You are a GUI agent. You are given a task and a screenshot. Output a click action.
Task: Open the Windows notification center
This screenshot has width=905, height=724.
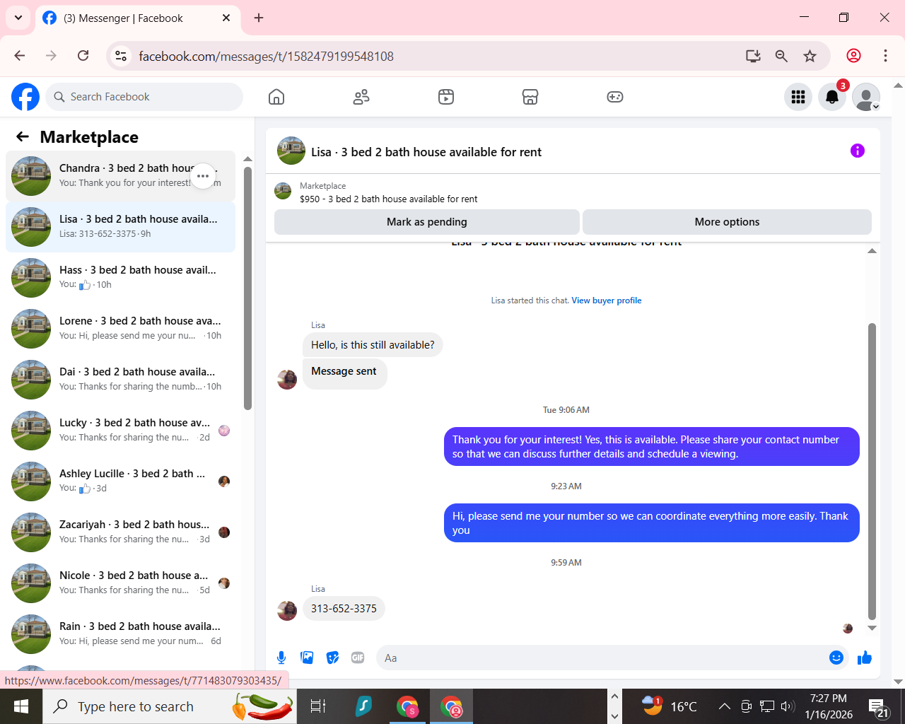point(877,707)
